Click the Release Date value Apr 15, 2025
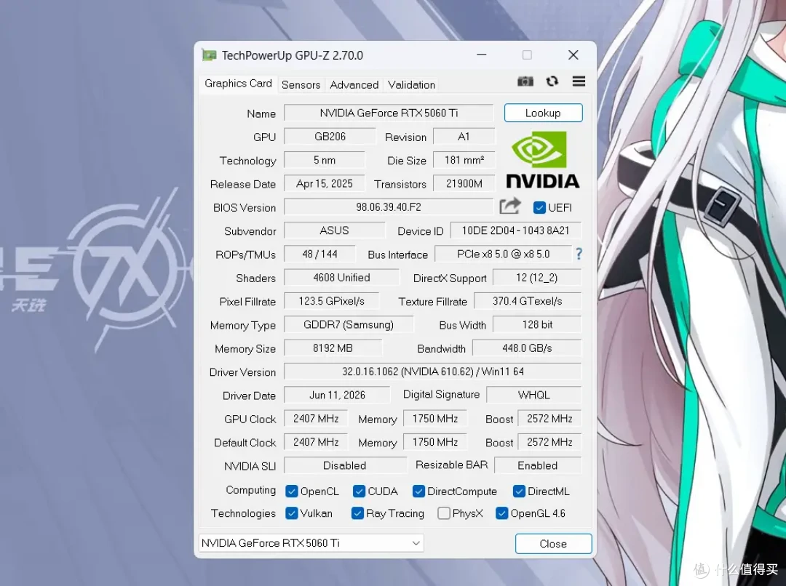Screen dimensions: 786x586 point(325,183)
